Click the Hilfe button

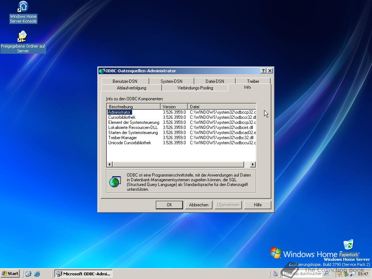(x=258, y=205)
